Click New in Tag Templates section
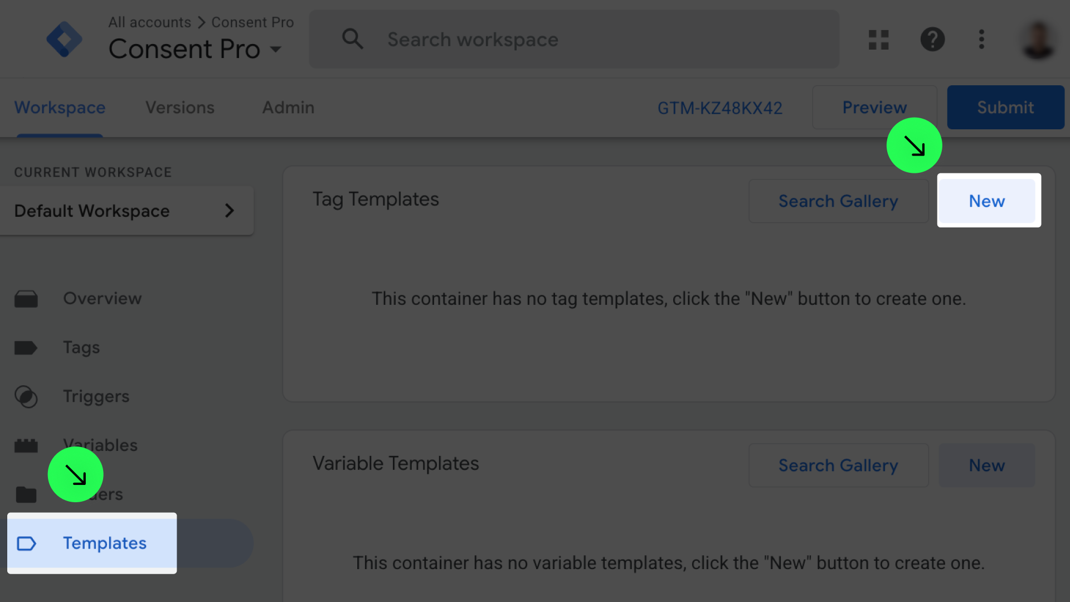This screenshot has height=602, width=1070. pos(986,201)
